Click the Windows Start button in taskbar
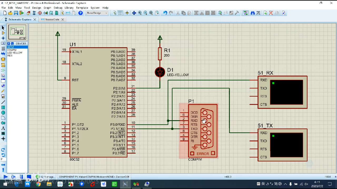The height and width of the screenshot is (189, 337). point(5,184)
